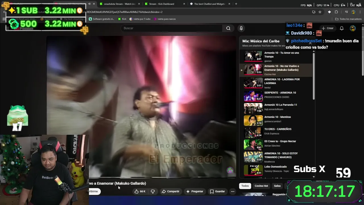
Task: Click Erick Espinoza channel name
Action: 272,134
